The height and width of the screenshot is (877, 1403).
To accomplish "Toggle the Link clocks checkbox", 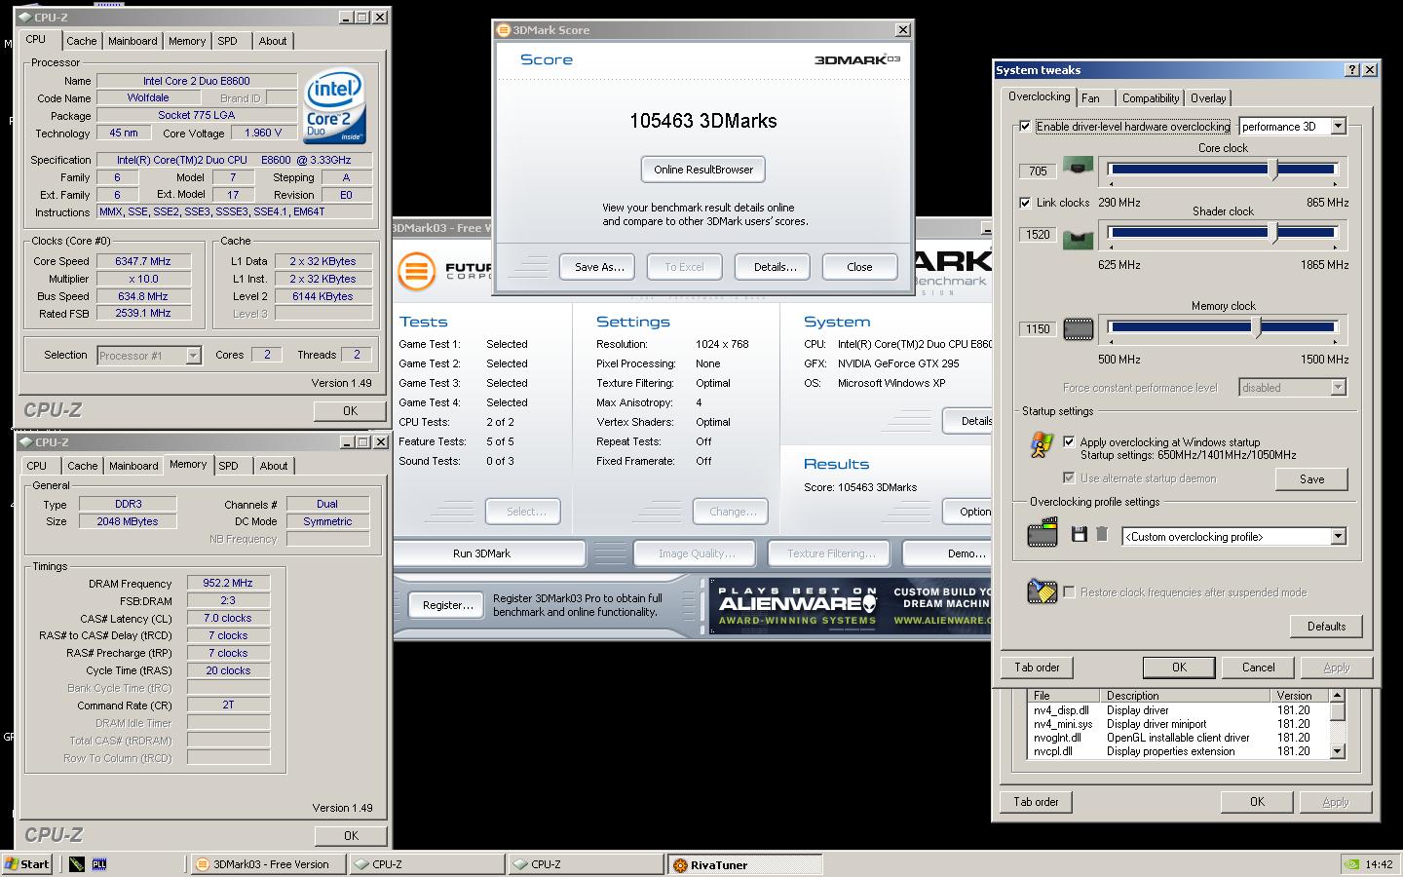I will click(x=1025, y=203).
